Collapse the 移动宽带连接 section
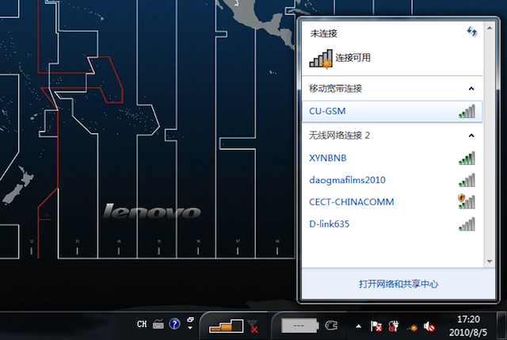 (x=472, y=89)
